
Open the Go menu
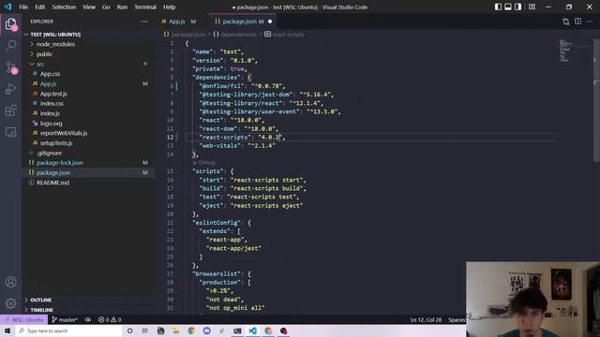point(106,7)
